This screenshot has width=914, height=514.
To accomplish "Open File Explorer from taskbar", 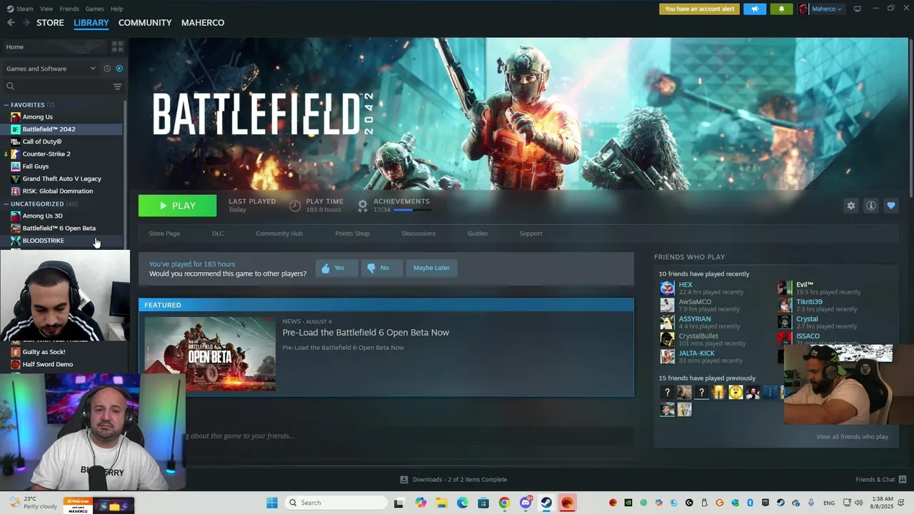I will coord(441,503).
